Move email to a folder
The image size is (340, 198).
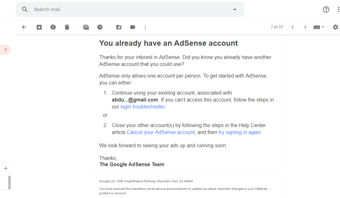[119, 27]
